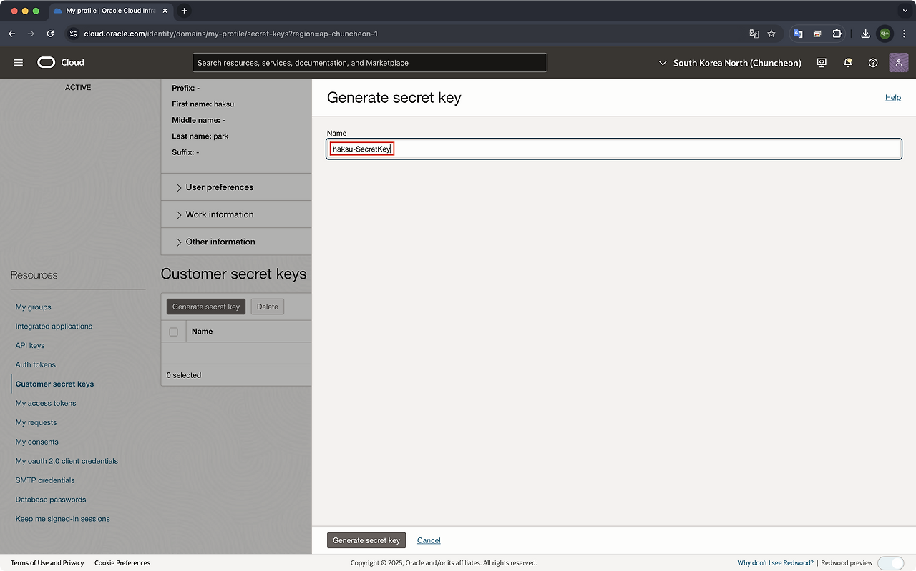Viewport: 916px width, 571px height.
Task: Click the browser reload button
Action: pos(50,34)
